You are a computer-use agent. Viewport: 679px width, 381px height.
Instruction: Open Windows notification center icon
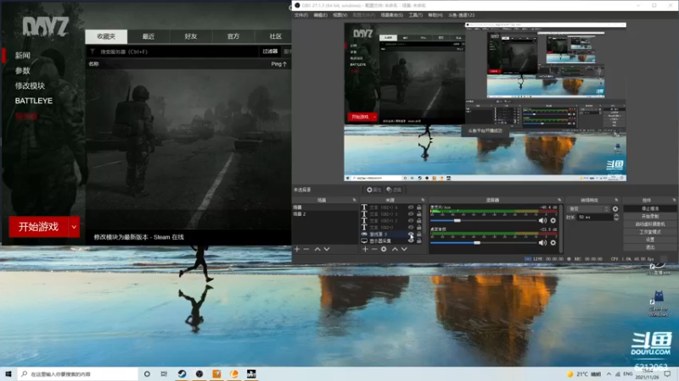(667, 373)
